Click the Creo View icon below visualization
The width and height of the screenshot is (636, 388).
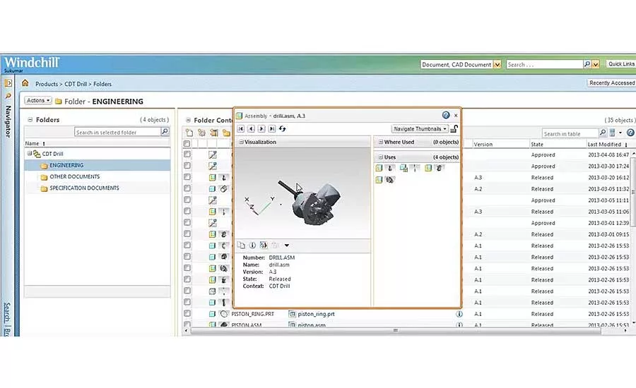pyautogui.click(x=264, y=245)
